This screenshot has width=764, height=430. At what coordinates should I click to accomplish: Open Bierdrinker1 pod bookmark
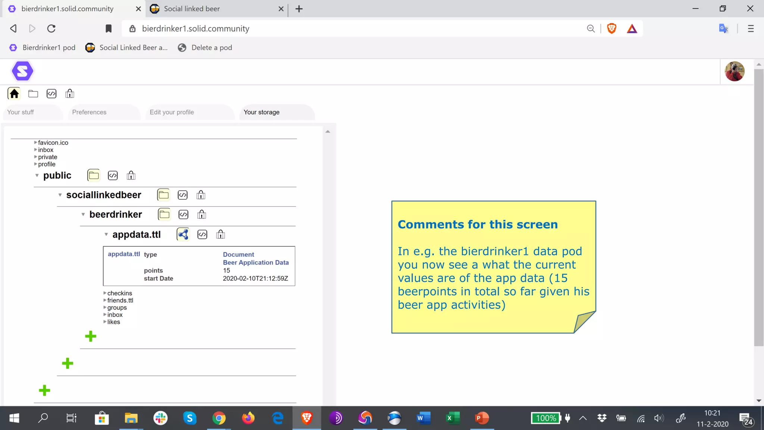(42, 47)
